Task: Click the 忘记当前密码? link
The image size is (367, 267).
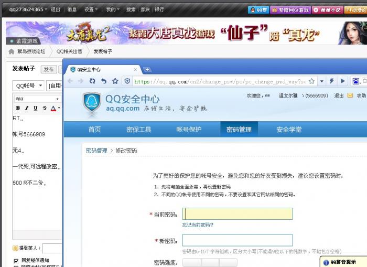Action: [x=198, y=225]
